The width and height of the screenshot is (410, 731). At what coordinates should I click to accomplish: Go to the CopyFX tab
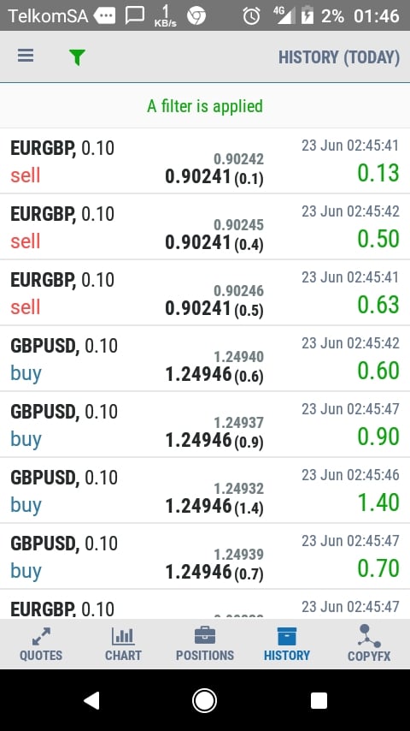369,645
